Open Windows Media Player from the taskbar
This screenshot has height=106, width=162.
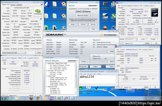[24, 98]
